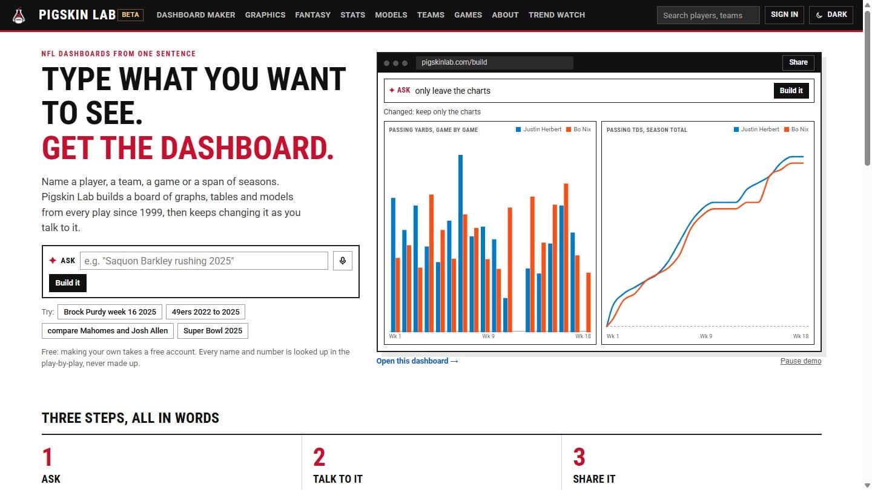Click the BETA badge beside the logo
This screenshot has width=872, height=490.
pos(130,15)
